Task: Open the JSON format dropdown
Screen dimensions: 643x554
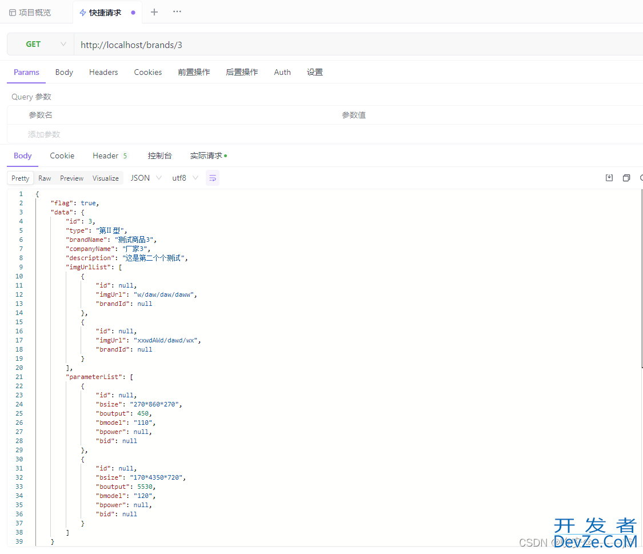Action: [x=146, y=178]
